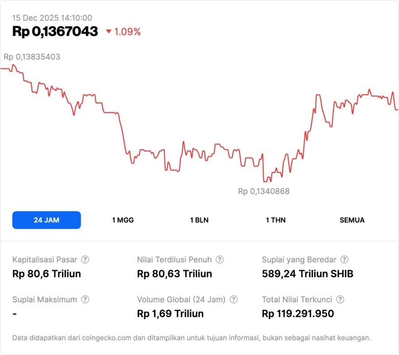Show the Suplai Maksimum help tooltip icon

point(85,300)
